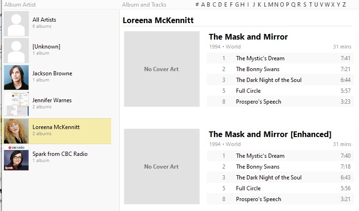
Task: Click Jackson Browne's artist photo
Action: (16, 77)
